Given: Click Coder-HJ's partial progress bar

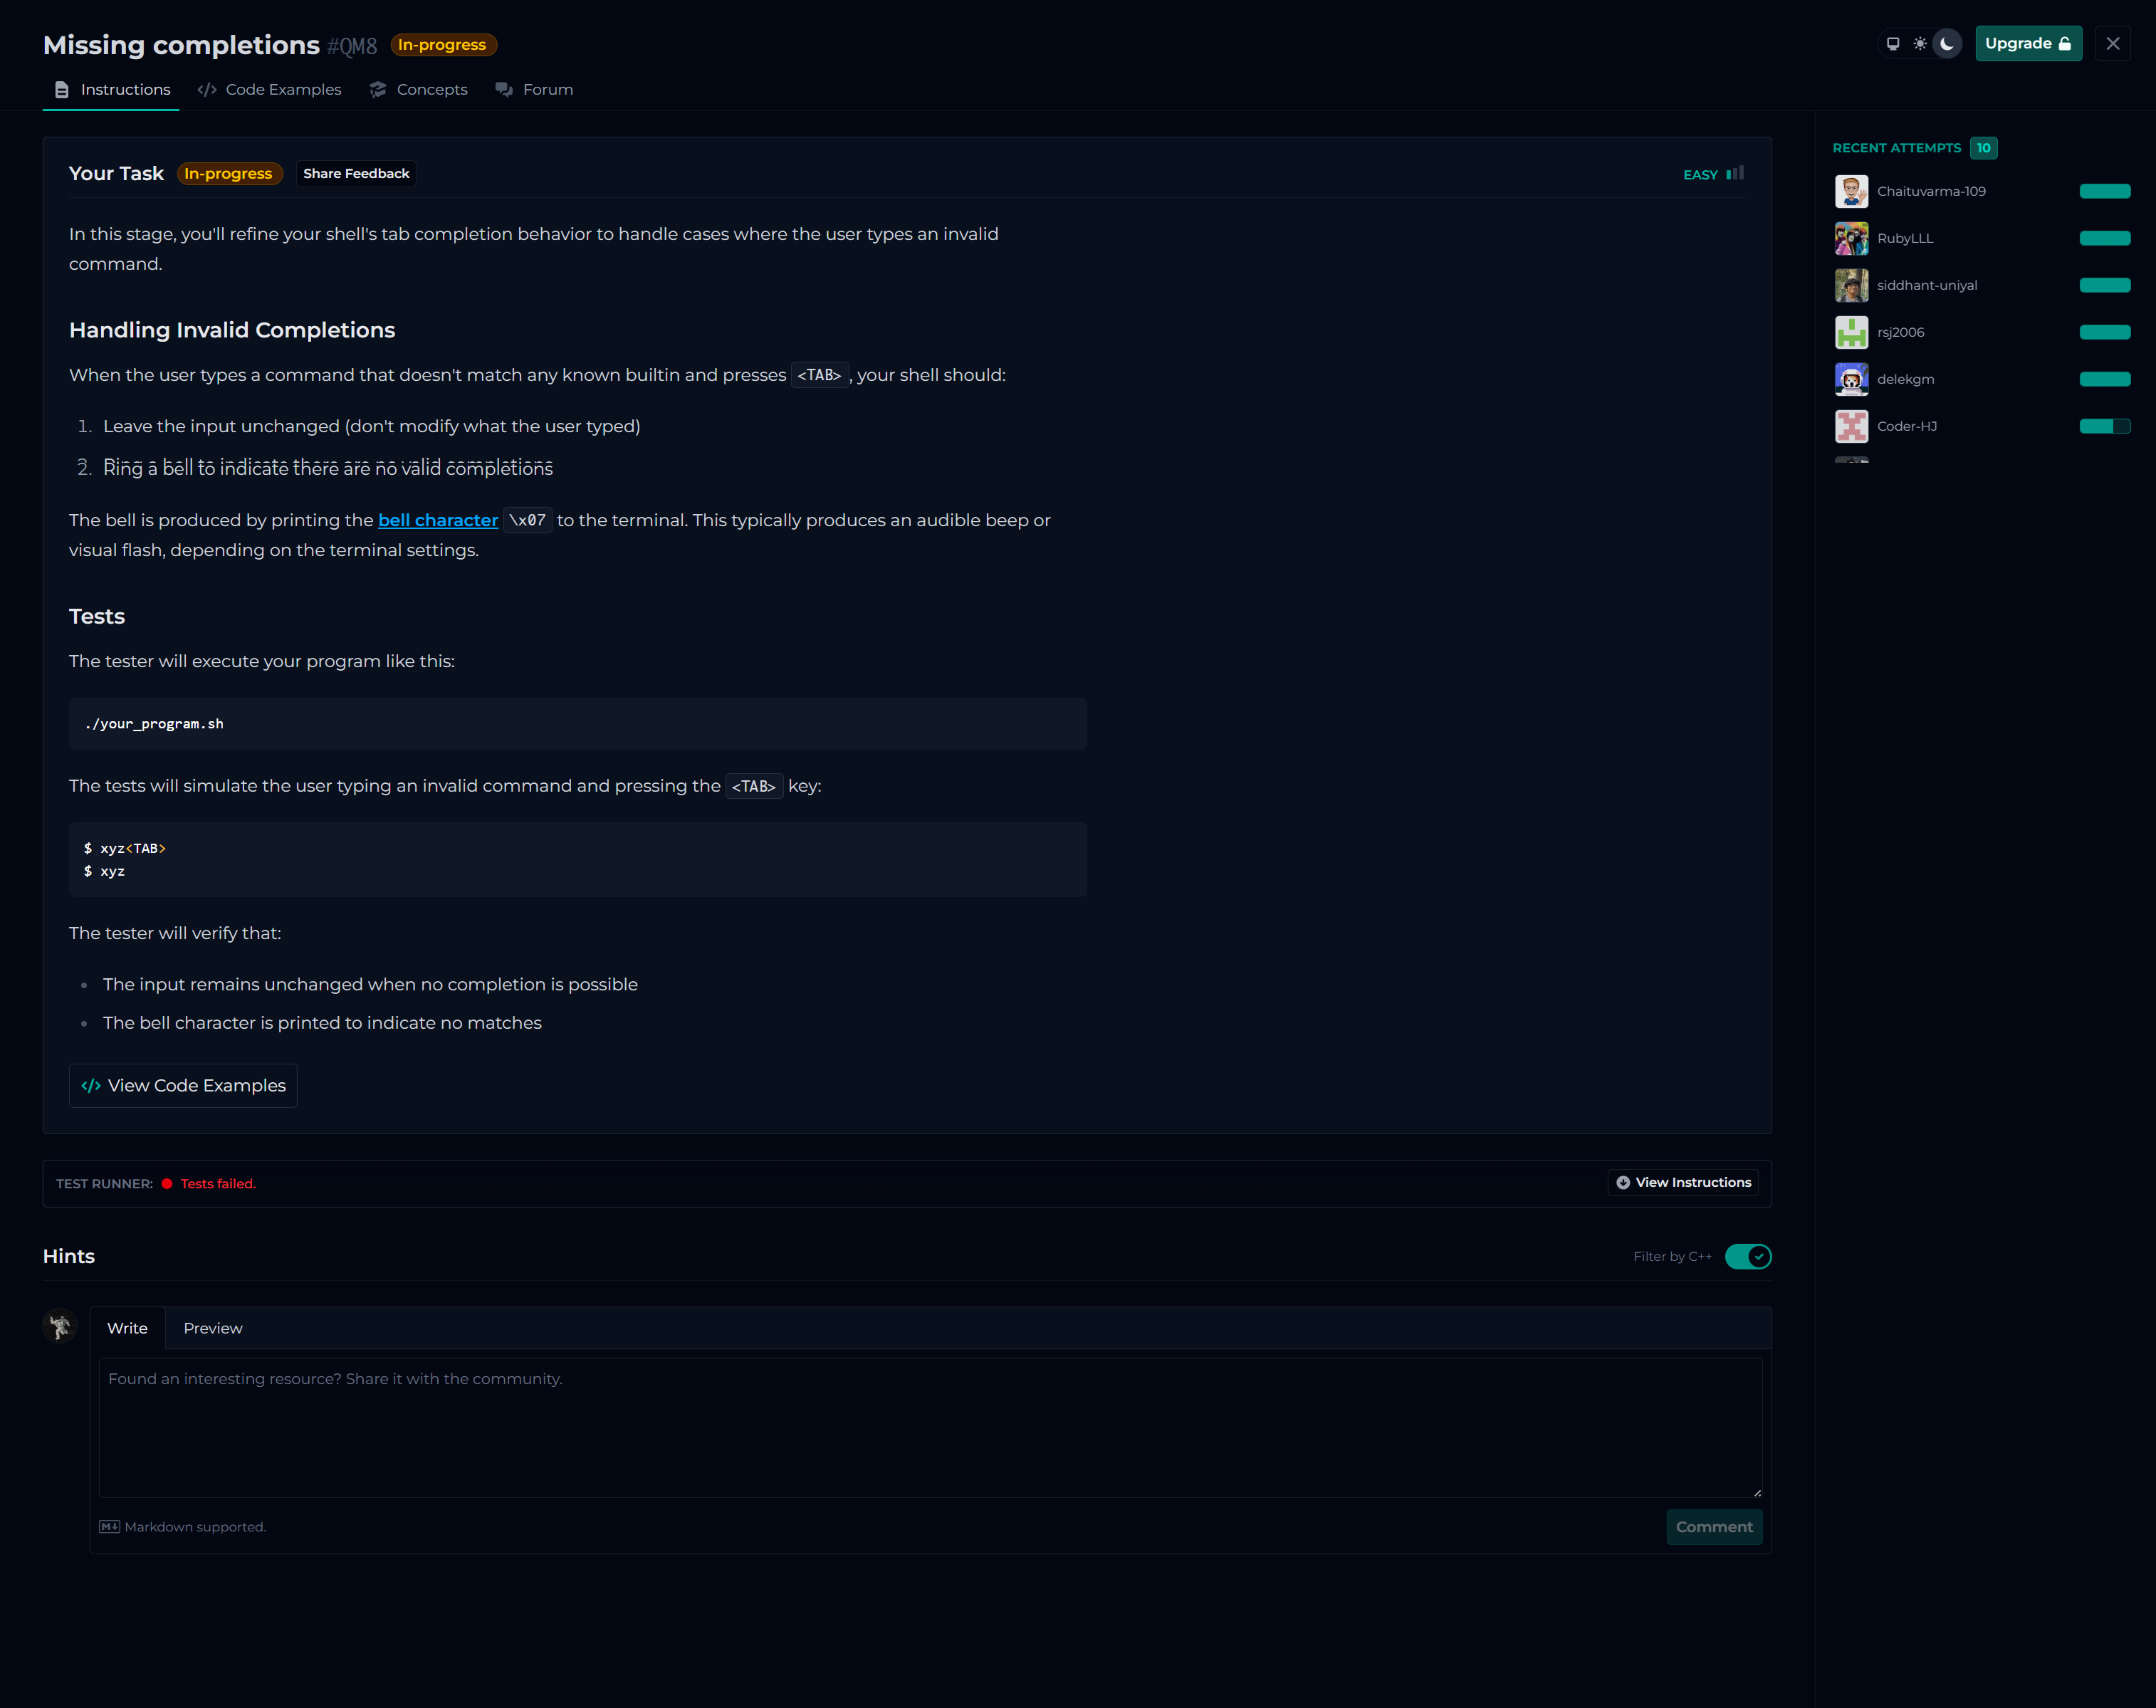Looking at the screenshot, I should coord(2104,426).
